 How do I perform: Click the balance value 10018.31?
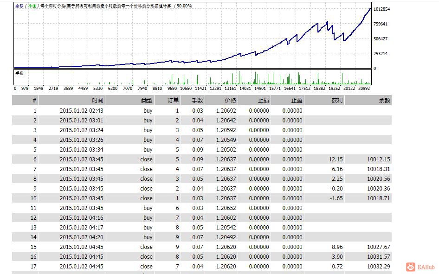[x=379, y=169]
